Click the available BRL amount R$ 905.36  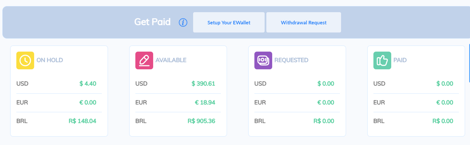pos(201,121)
